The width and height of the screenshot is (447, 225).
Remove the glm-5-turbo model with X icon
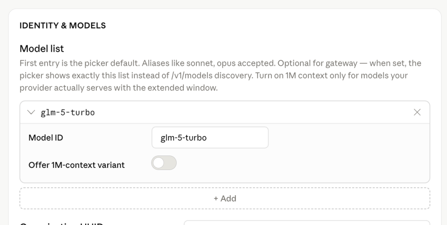click(417, 112)
